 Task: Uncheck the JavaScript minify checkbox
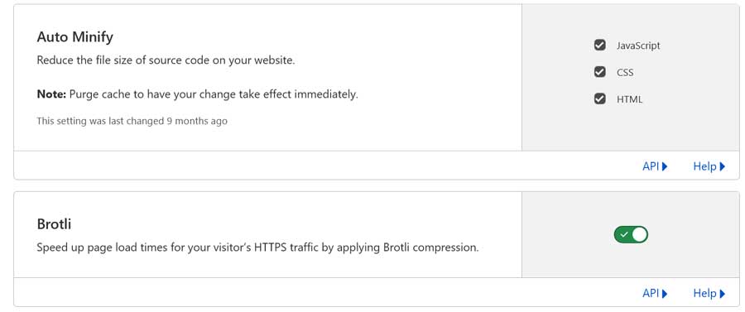[599, 46]
